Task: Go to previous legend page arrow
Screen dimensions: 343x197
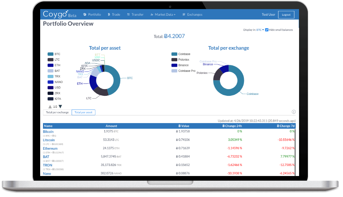Action: pos(50,106)
